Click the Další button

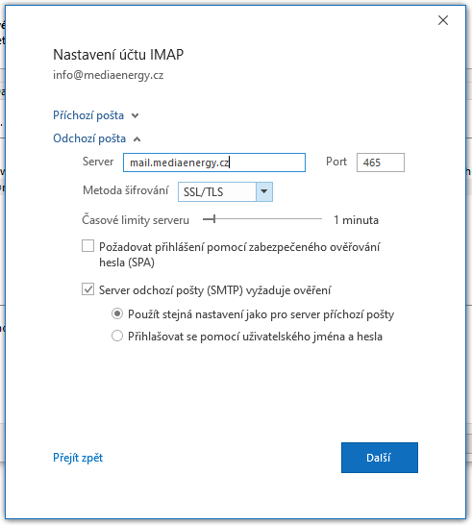(380, 458)
